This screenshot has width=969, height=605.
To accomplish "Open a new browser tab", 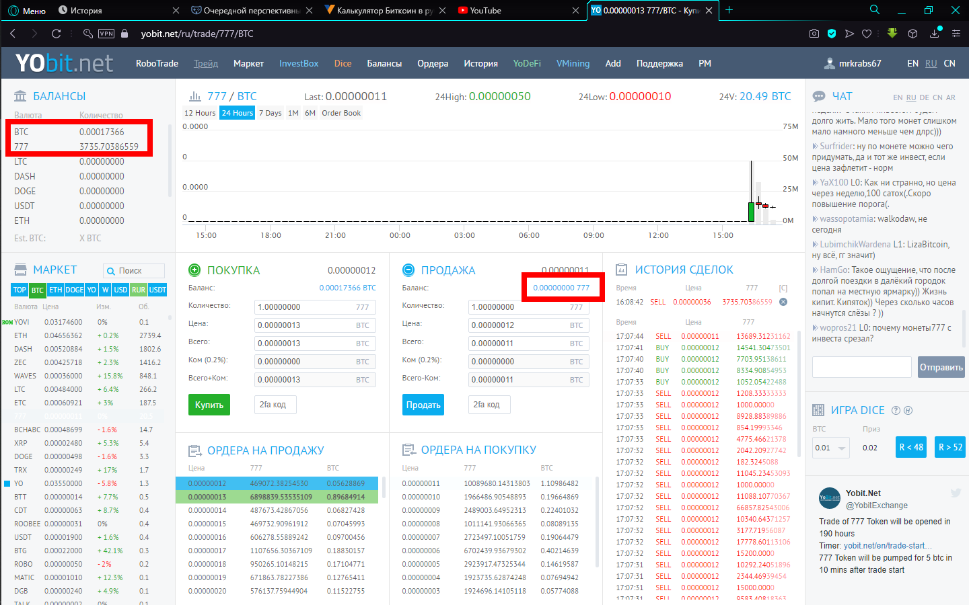I will click(x=729, y=10).
